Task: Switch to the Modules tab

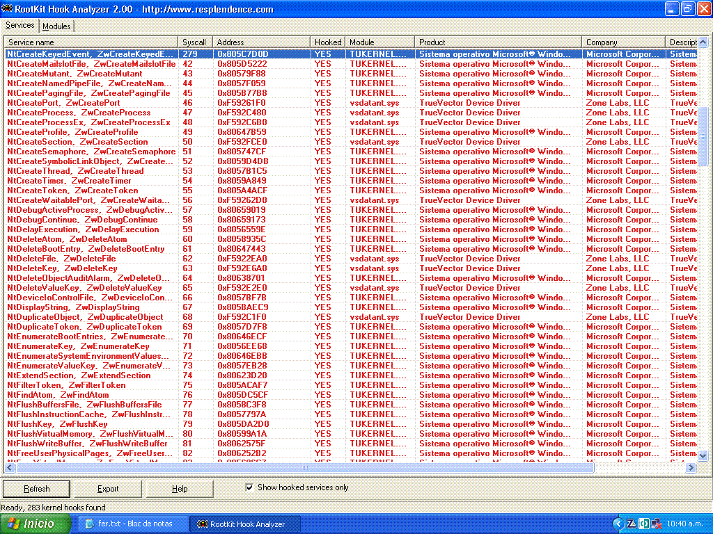Action: tap(56, 26)
